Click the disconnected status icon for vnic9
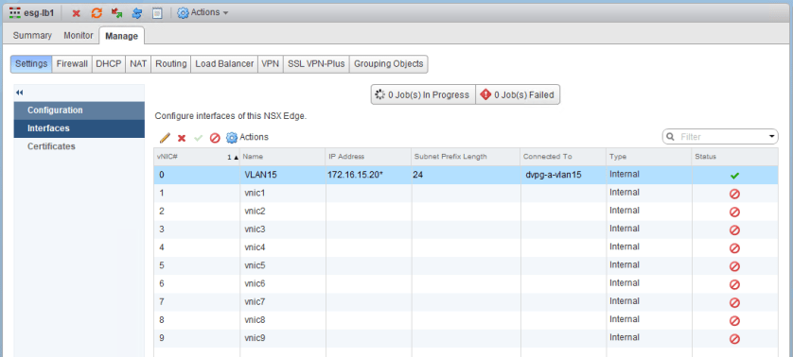 (x=735, y=339)
